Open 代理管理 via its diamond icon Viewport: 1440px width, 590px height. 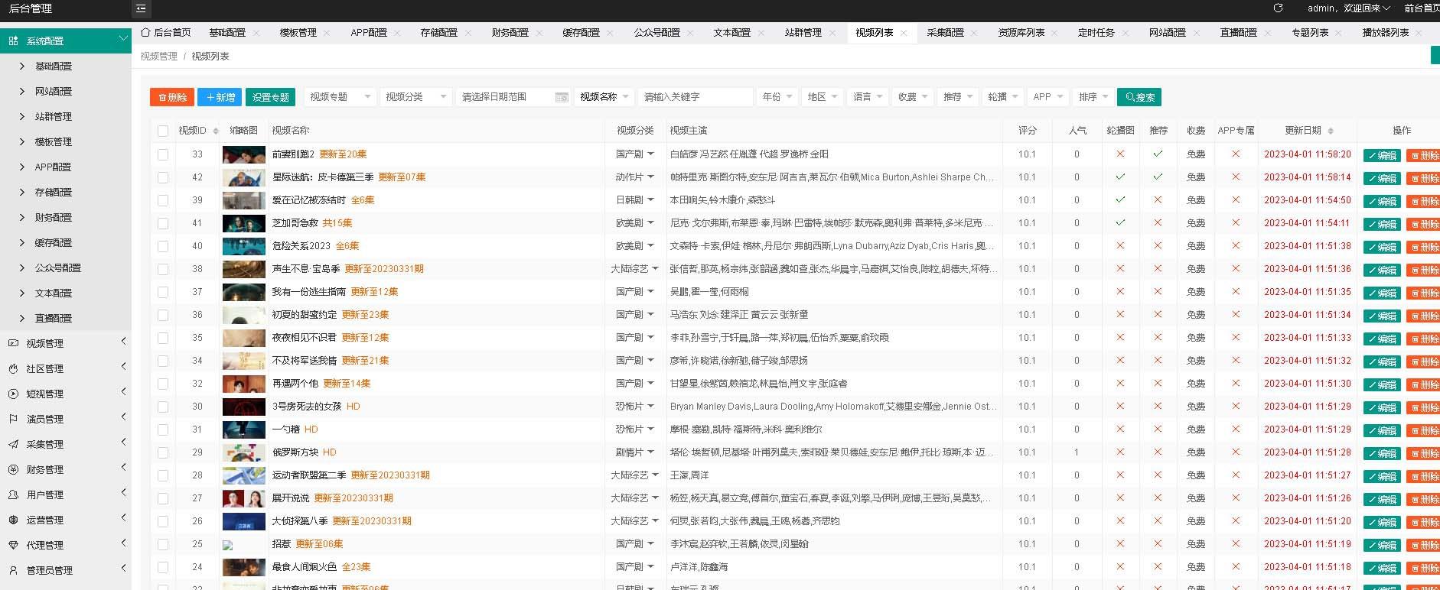(x=13, y=545)
